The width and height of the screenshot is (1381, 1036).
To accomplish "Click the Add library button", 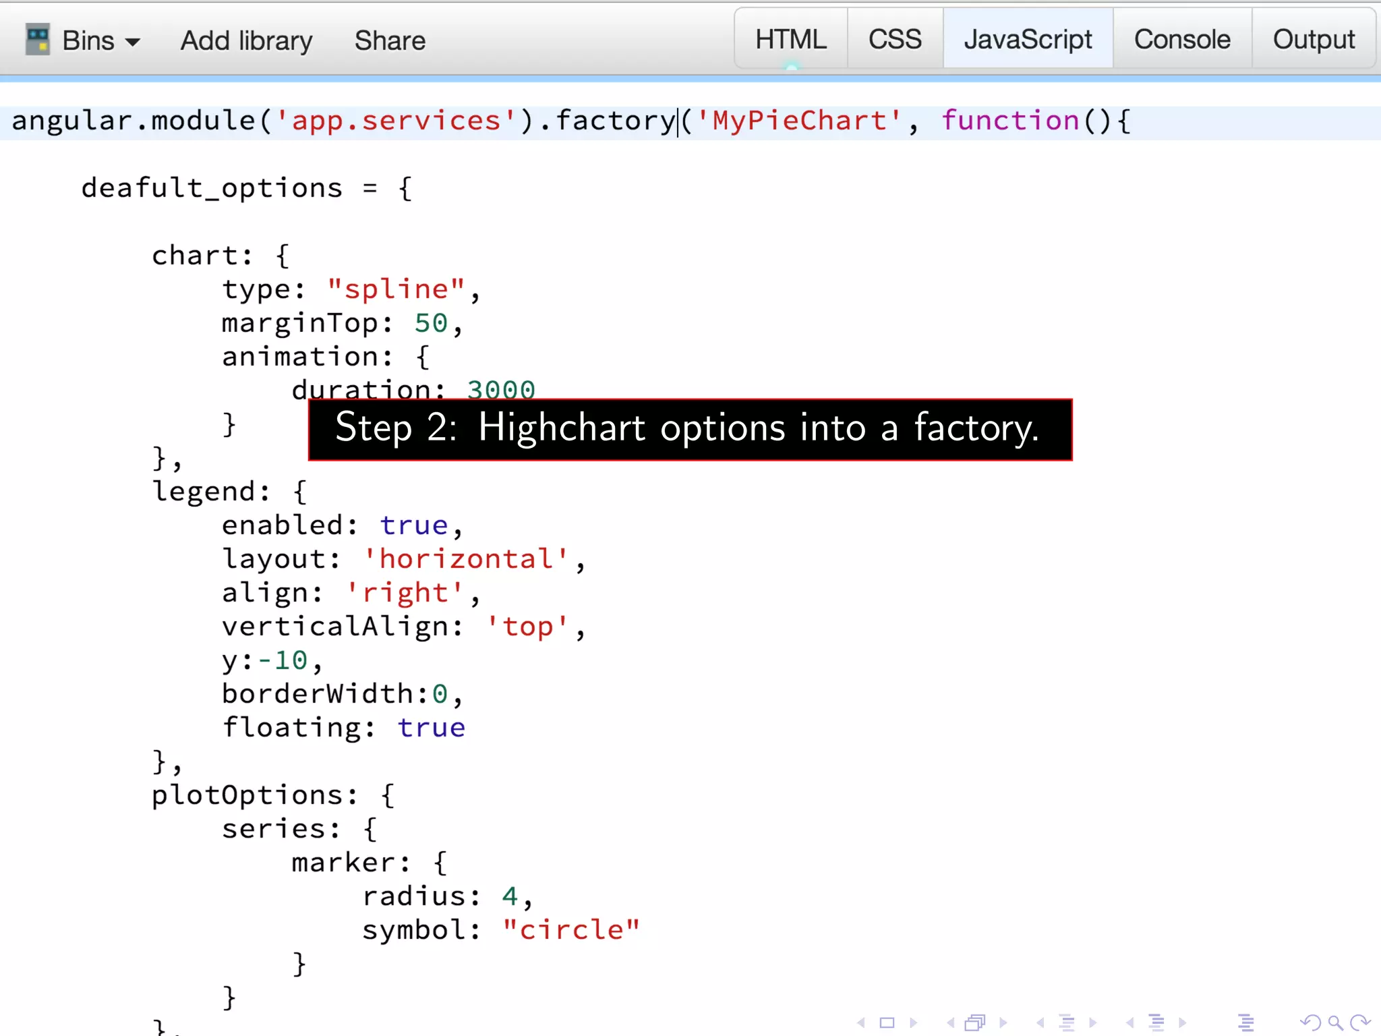I will (246, 40).
